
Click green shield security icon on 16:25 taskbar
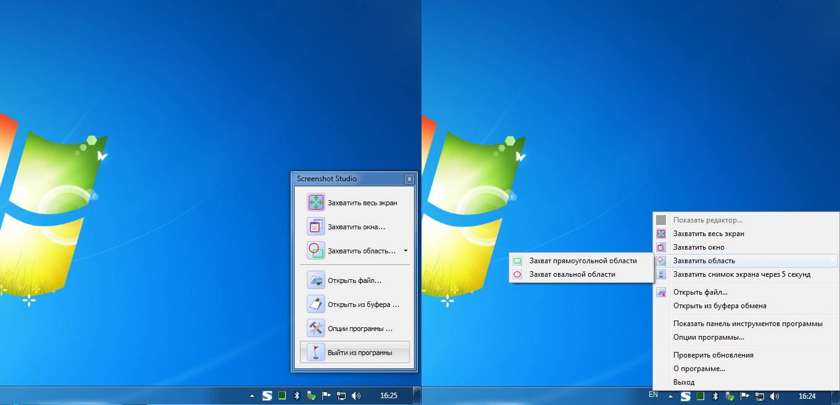tap(312, 396)
